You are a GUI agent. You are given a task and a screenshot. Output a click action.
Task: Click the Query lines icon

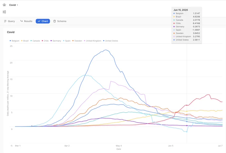pyautogui.click(x=5, y=21)
